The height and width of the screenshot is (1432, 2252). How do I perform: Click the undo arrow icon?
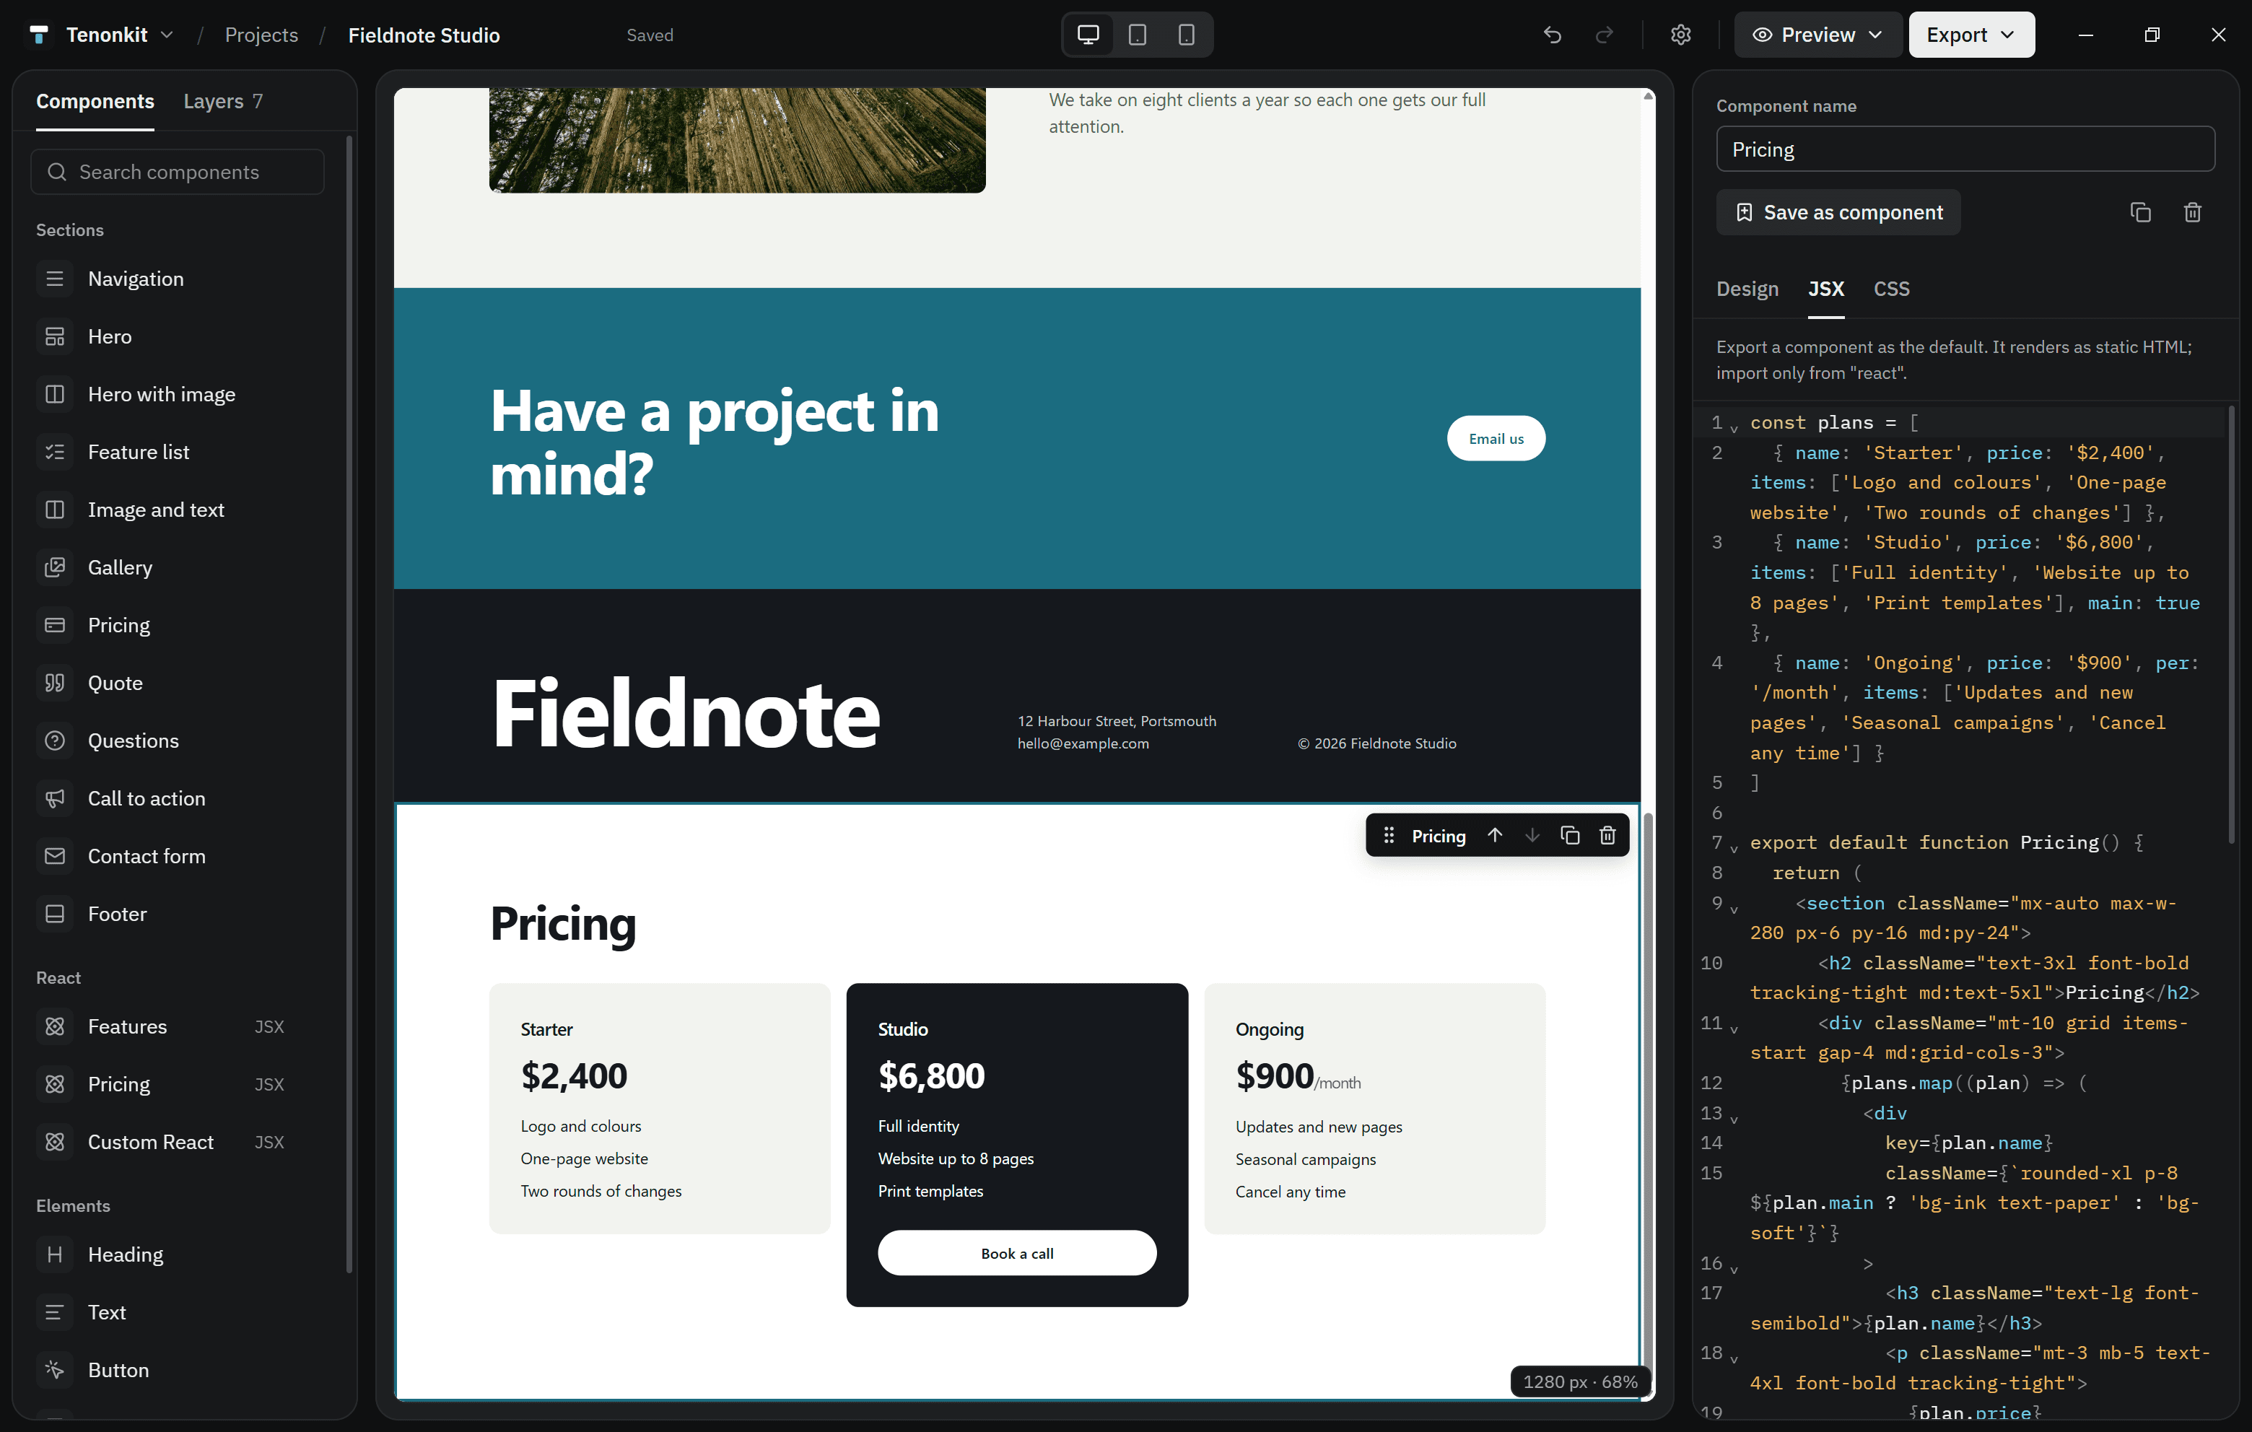(1553, 35)
